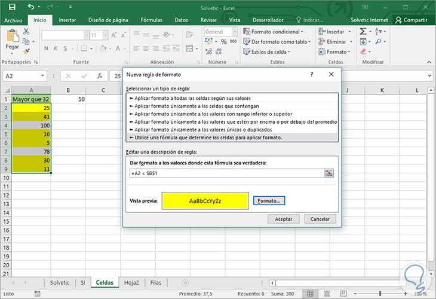Click the dialog help question mark
The width and height of the screenshot is (436, 299).
[x=311, y=74]
